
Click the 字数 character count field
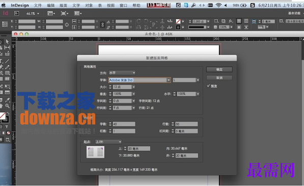click(x=124, y=124)
